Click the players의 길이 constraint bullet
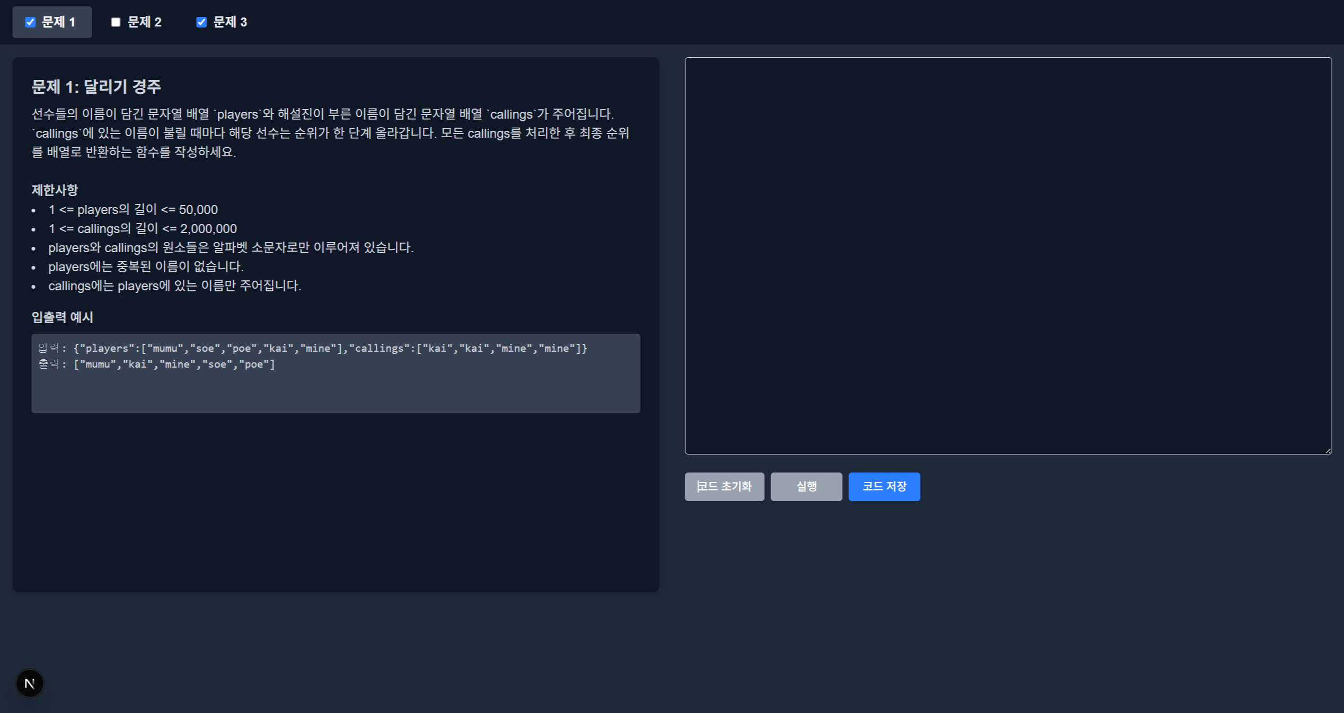1344x713 pixels. tap(133, 210)
